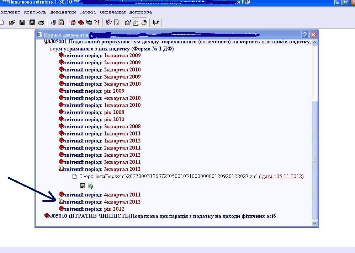
Task: Open the XML file link dated 05.11.2012
Action: (x=168, y=176)
